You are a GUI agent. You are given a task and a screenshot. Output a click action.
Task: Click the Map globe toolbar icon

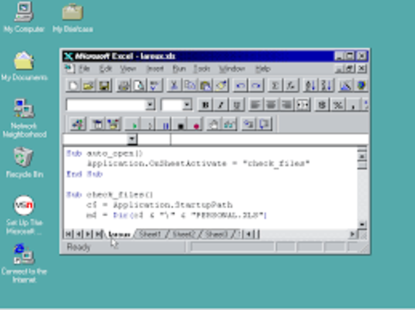click(x=361, y=85)
